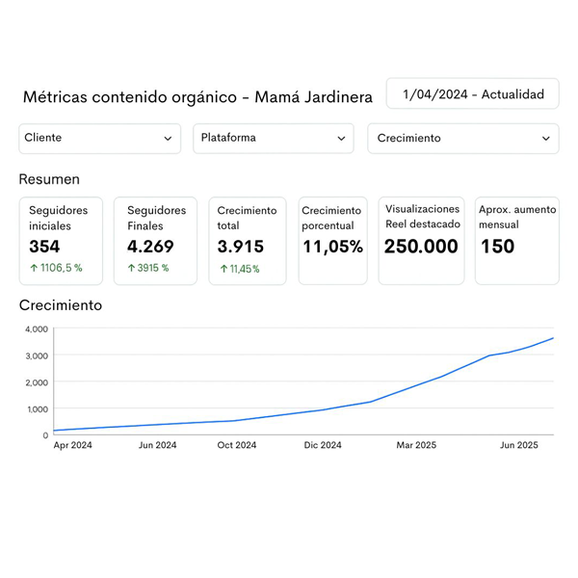Open the Visualizaciones Reel destacado card
This screenshot has height=578, width=578.
click(x=421, y=241)
